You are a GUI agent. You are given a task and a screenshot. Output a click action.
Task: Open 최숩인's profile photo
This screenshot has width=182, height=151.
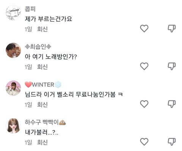click(13, 50)
